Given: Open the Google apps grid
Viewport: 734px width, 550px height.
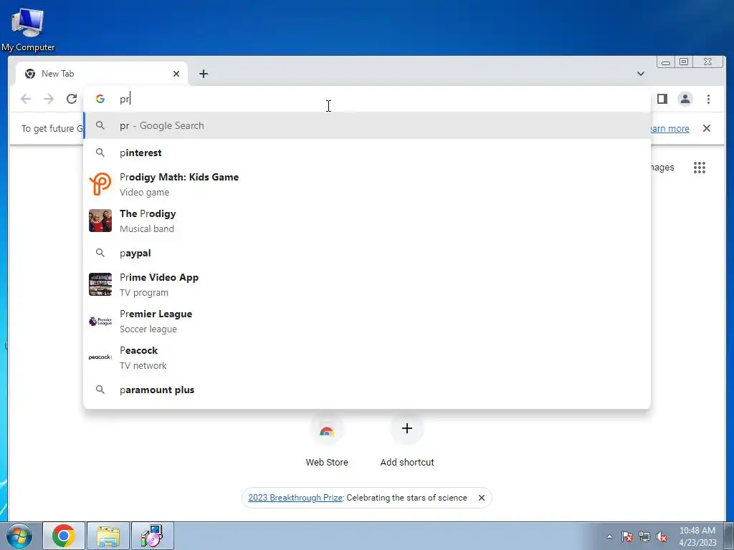Looking at the screenshot, I should [x=700, y=168].
